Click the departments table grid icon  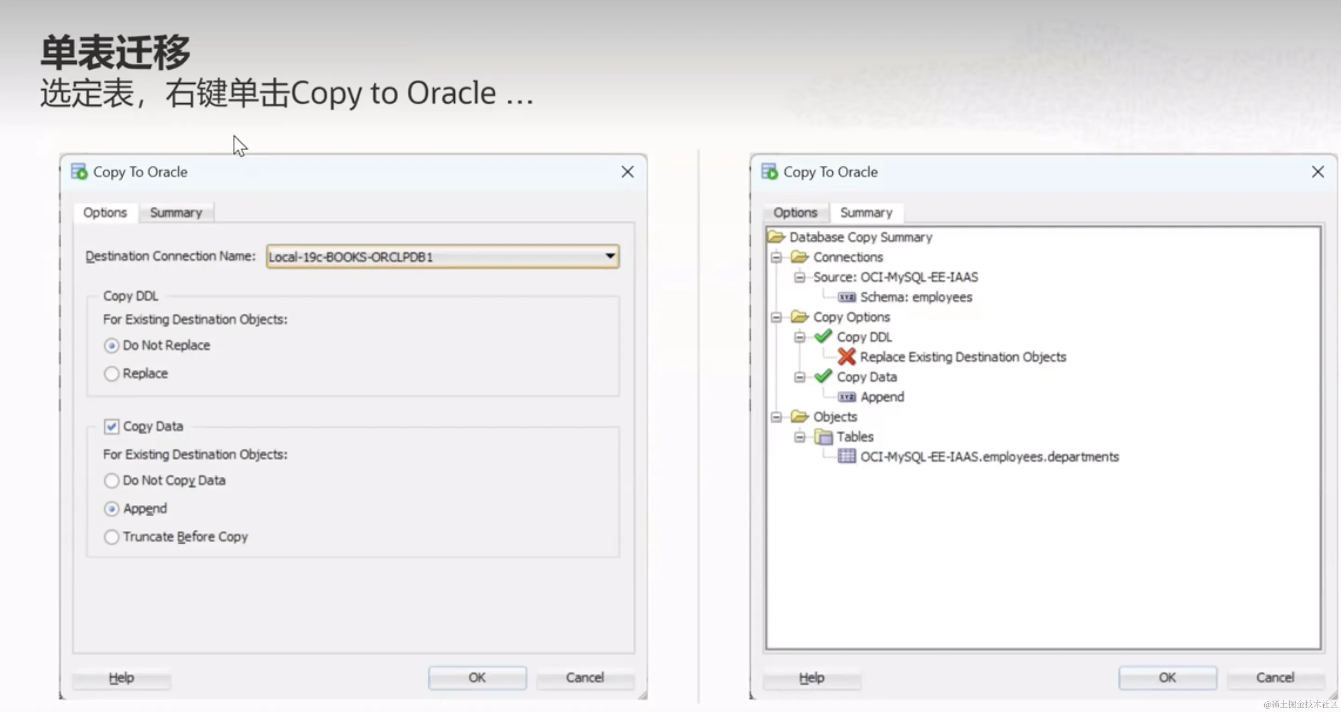pyautogui.click(x=846, y=456)
